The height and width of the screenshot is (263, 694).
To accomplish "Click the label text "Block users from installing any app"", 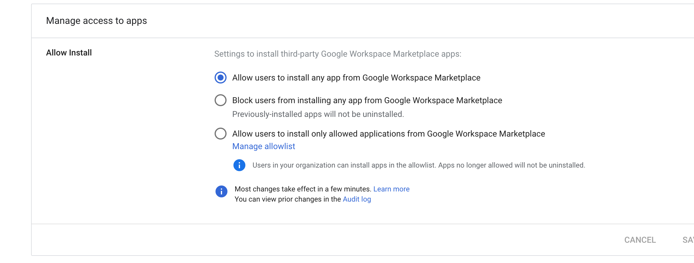I will tap(367, 100).
